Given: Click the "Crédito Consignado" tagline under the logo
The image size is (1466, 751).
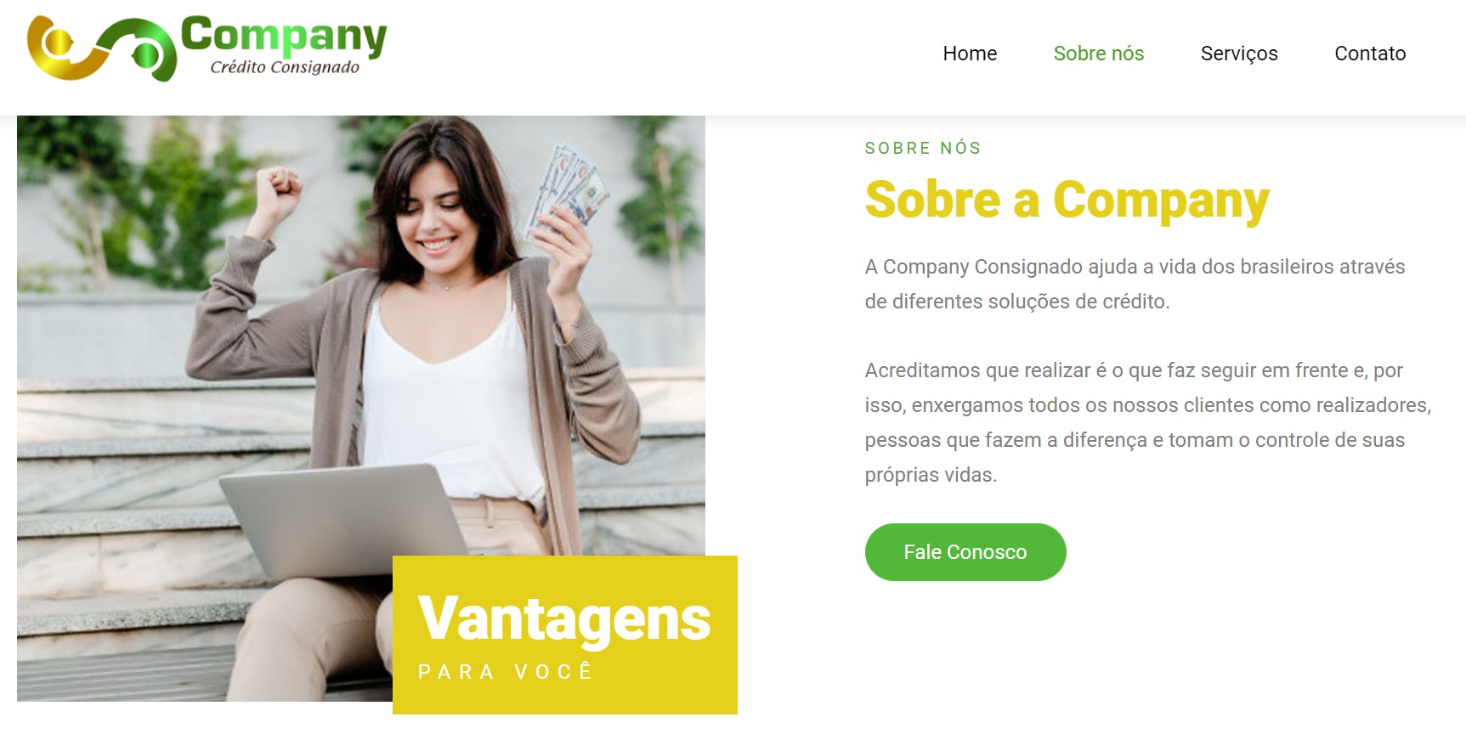Looking at the screenshot, I should click(x=285, y=67).
